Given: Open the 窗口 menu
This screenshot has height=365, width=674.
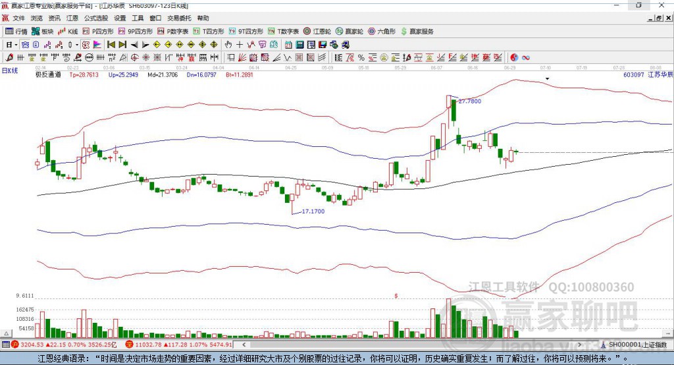Looking at the screenshot, I should click(x=155, y=18).
